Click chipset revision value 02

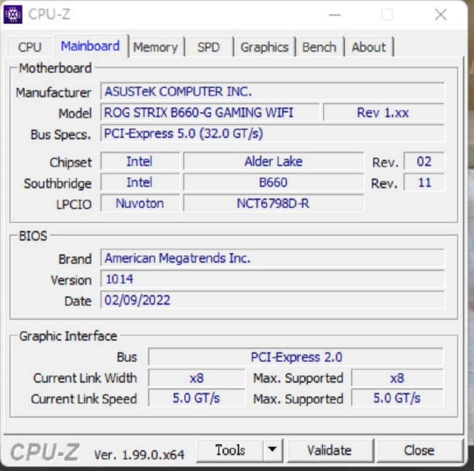424,161
